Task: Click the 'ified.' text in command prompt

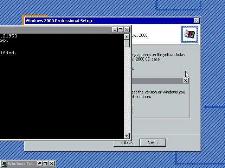Action: tap(8, 53)
